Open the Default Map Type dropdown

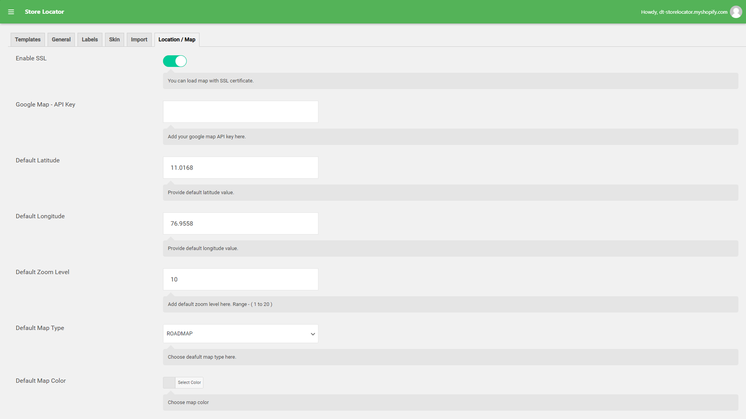(240, 333)
